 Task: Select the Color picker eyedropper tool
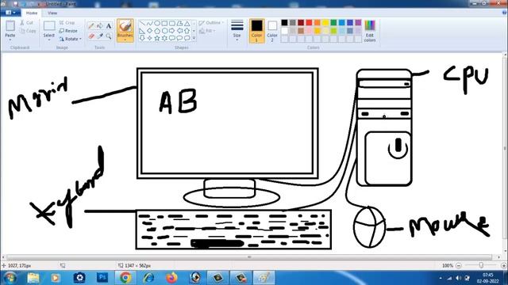pyautogui.click(x=100, y=36)
